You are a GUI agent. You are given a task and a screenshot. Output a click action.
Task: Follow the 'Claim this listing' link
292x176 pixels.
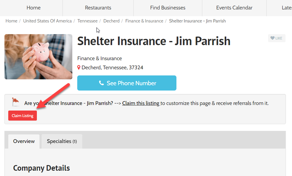pos(141,103)
